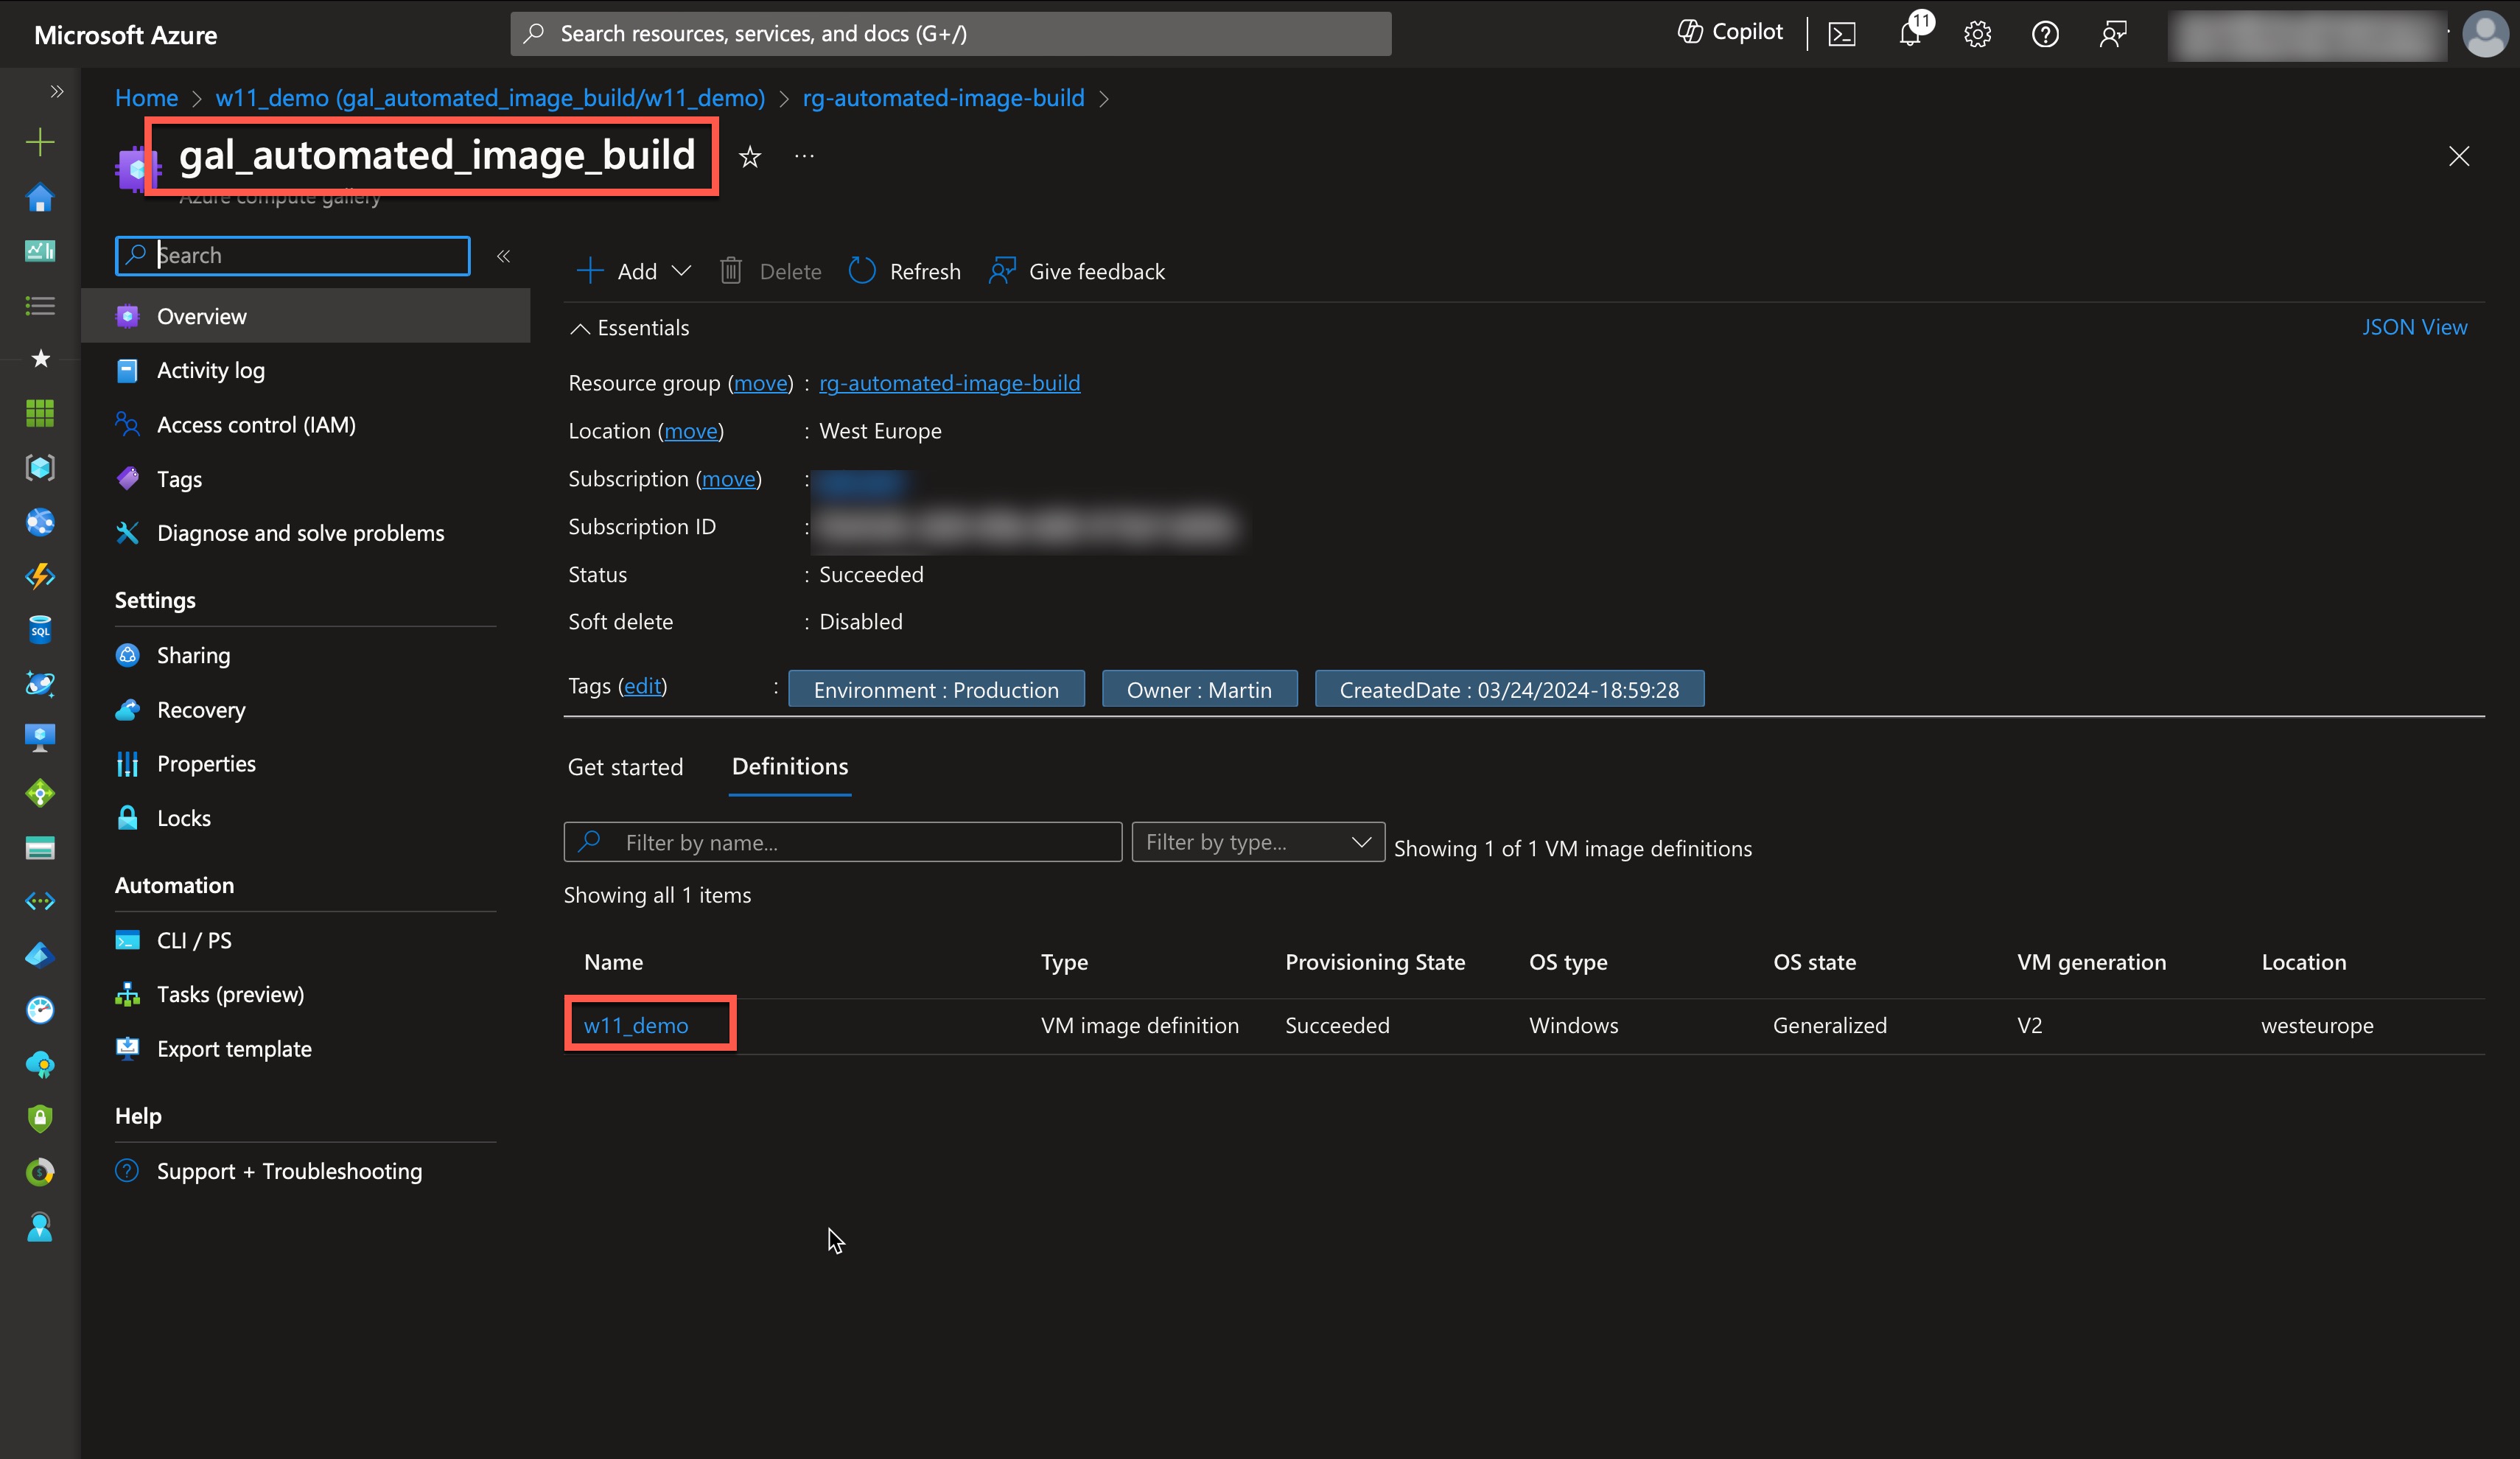Refresh the gallery overview
The width and height of the screenshot is (2520, 1459).
click(904, 271)
